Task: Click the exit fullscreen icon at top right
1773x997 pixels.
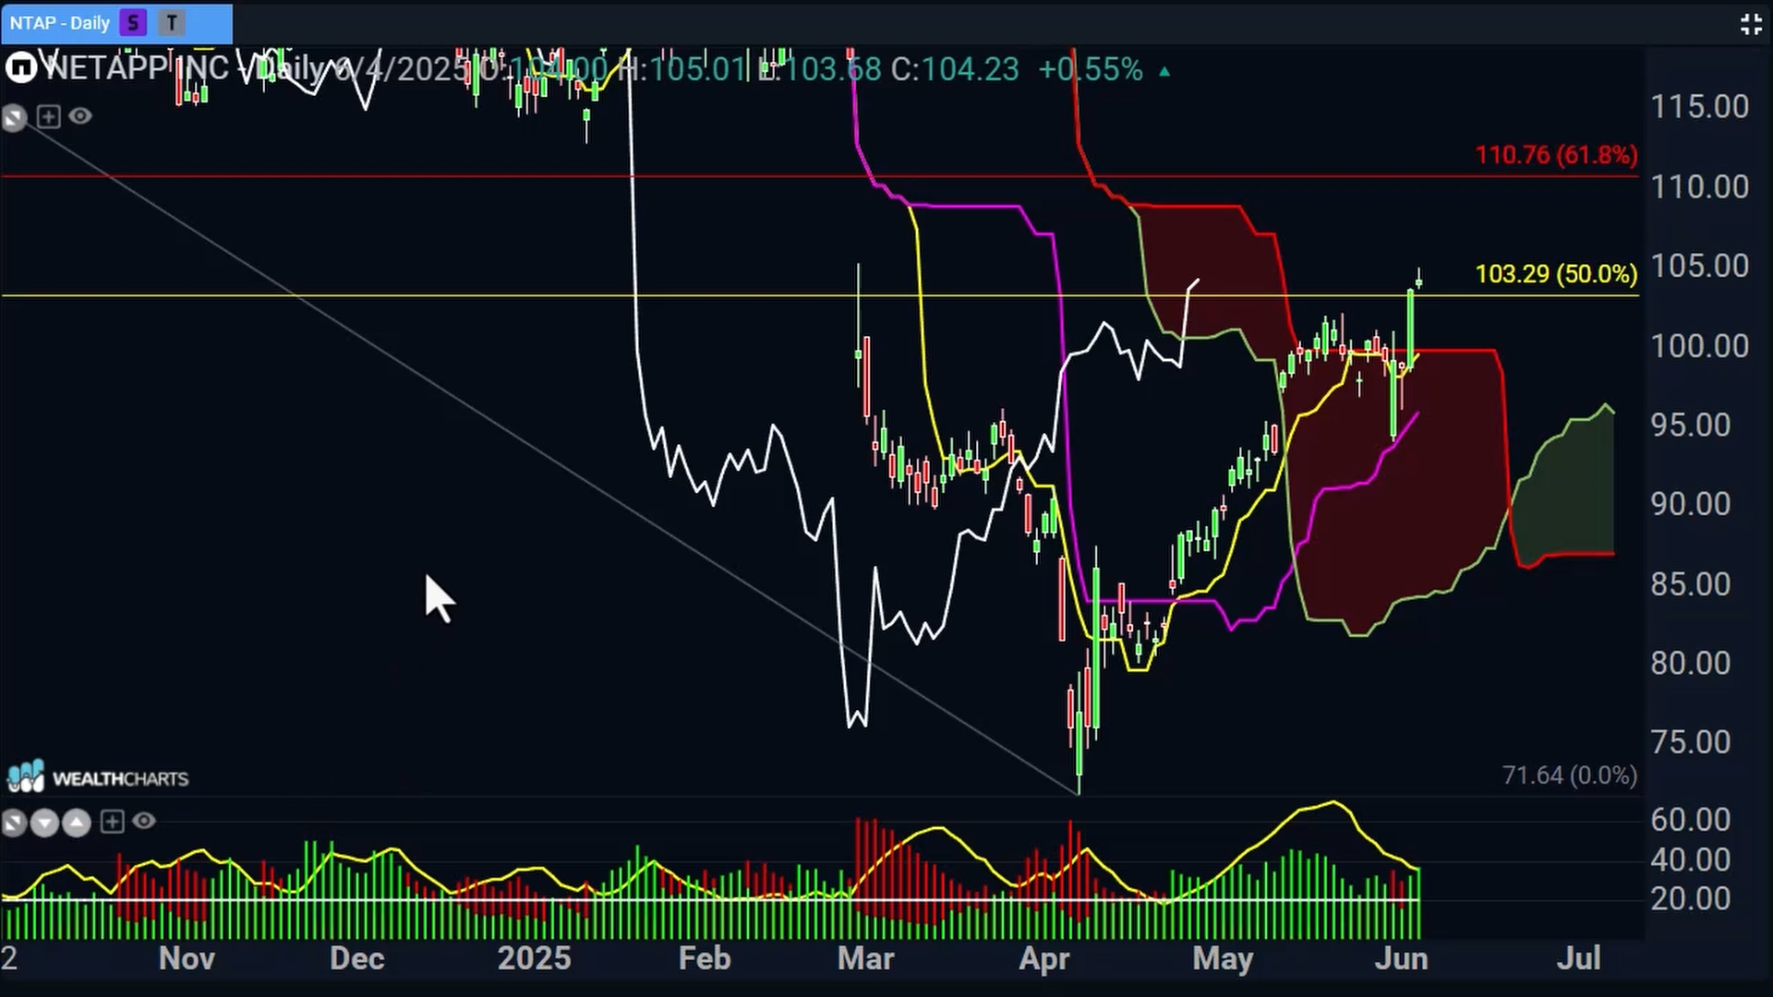Action: click(1751, 24)
